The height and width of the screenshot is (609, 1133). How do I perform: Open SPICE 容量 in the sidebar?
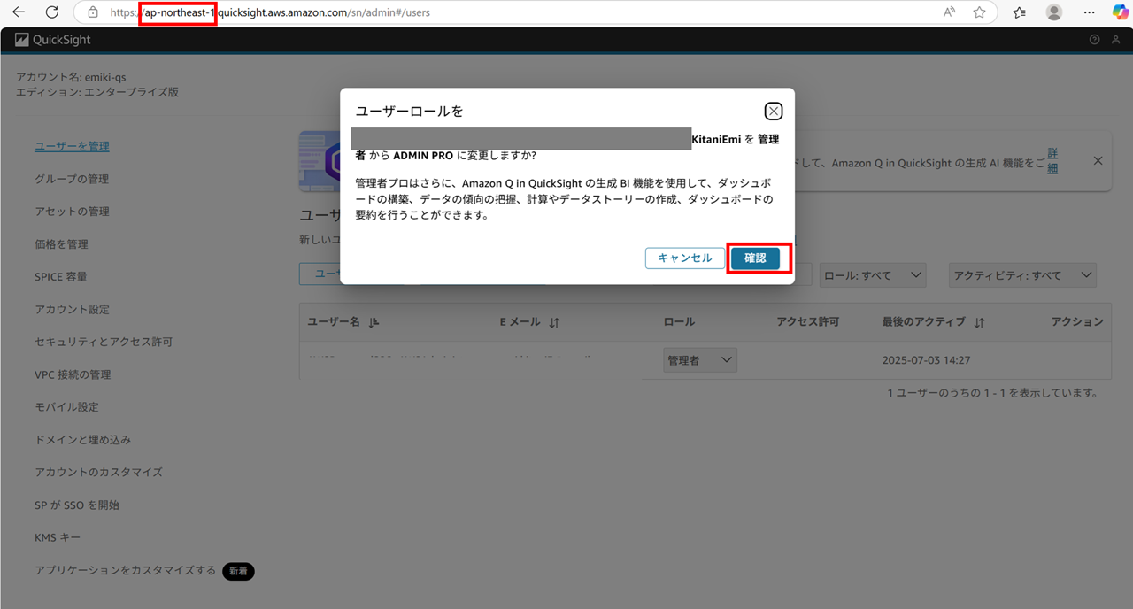pos(61,277)
